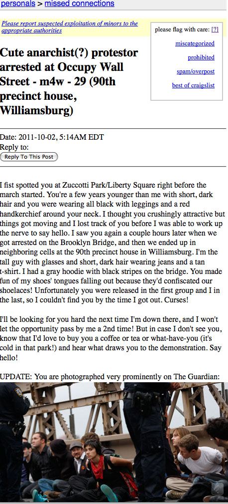Go to missed connections category
This screenshot has height=504, width=228.
point(79,3)
